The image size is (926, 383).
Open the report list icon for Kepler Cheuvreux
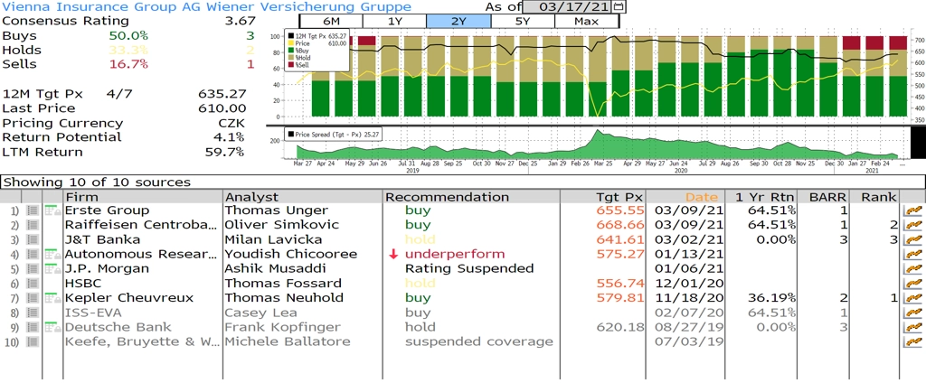[x=33, y=298]
